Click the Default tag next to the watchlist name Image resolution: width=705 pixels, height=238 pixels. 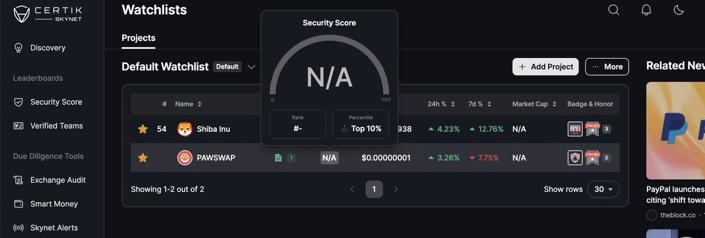coord(227,67)
